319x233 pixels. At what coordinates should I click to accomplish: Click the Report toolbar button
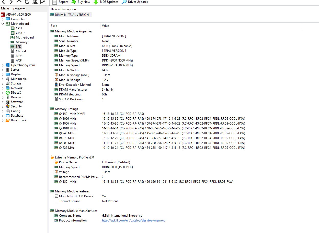[x=60, y=2]
